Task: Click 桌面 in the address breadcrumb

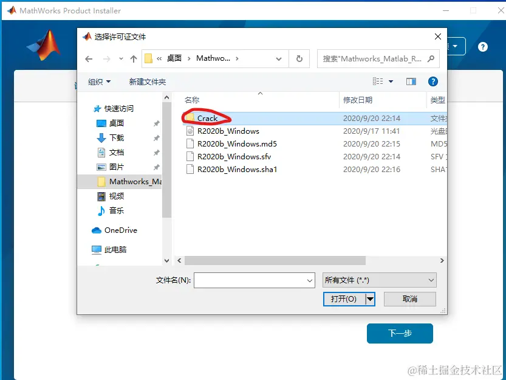Action: [174, 58]
